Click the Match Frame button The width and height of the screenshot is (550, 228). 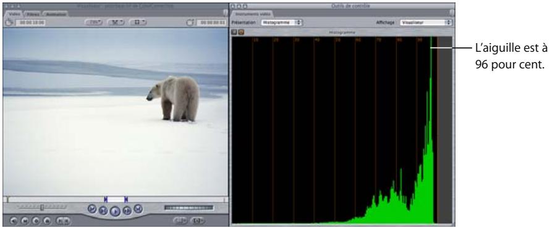(x=14, y=221)
